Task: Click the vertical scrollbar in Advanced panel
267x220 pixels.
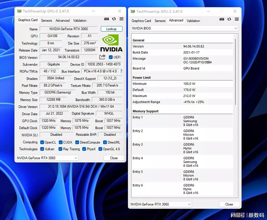Action: 235,72
